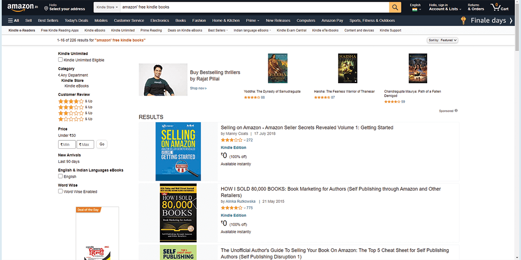The width and height of the screenshot is (521, 260).
Task: Enable the Kindle Unlimited Eligible checkbox
Action: tap(60, 60)
